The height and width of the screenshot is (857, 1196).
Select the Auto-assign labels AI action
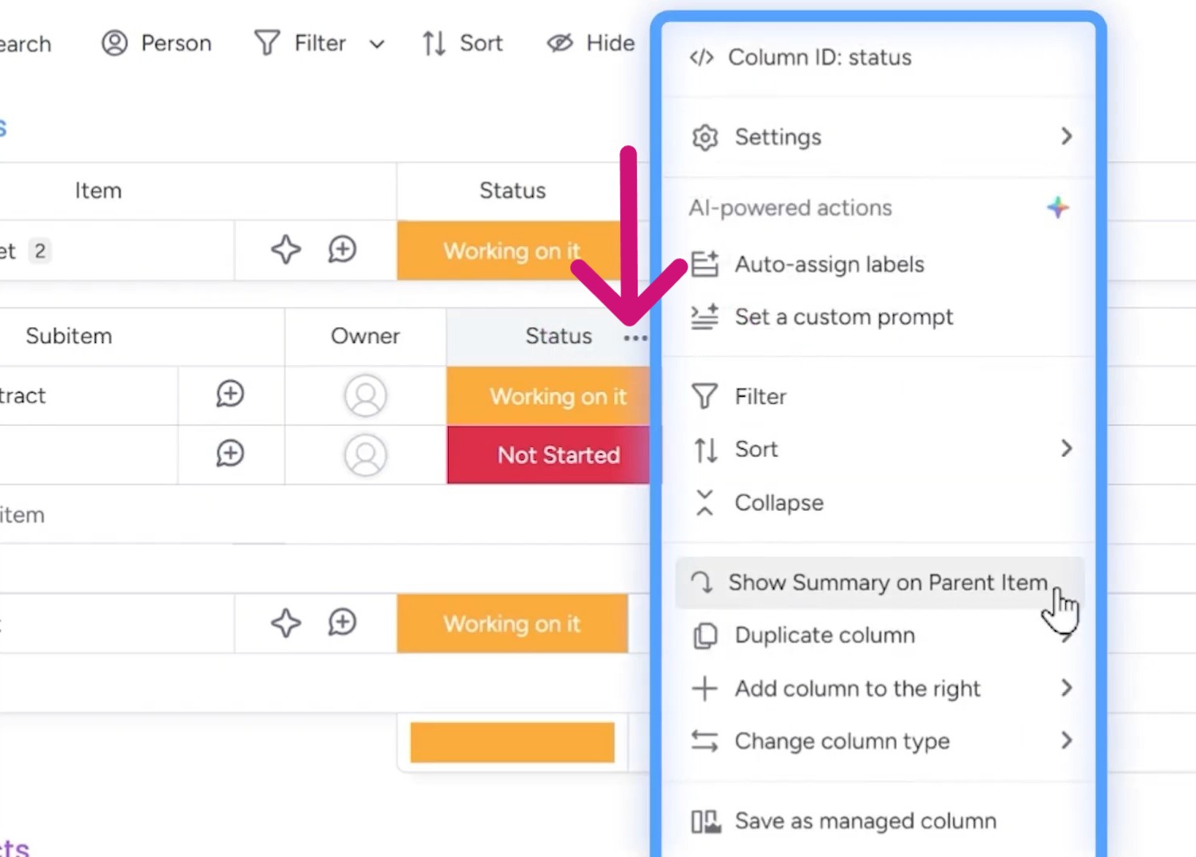click(x=830, y=264)
